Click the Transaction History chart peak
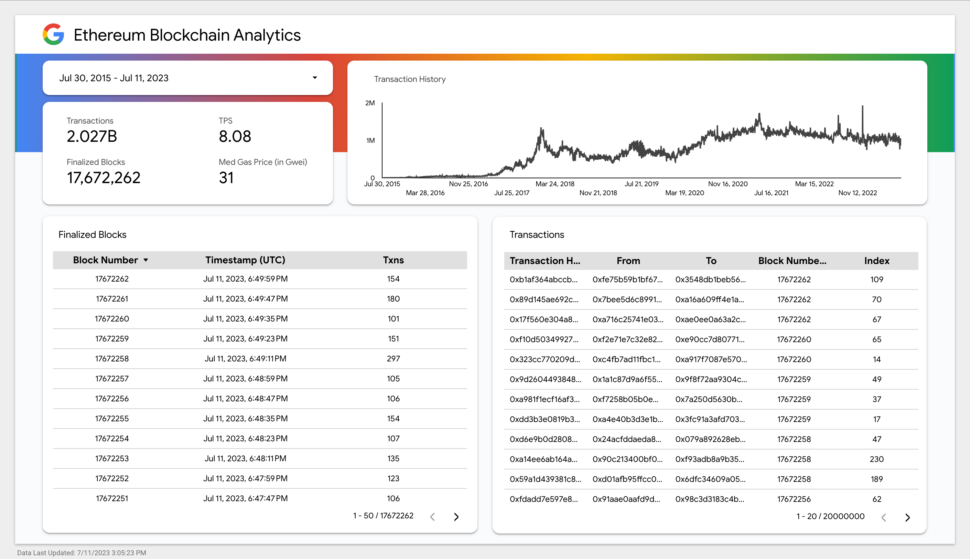970x559 pixels. click(862, 107)
